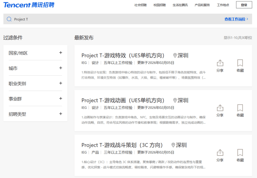Open the 社会招聘 menu item
This screenshot has height=178, width=257.
click(x=140, y=5)
